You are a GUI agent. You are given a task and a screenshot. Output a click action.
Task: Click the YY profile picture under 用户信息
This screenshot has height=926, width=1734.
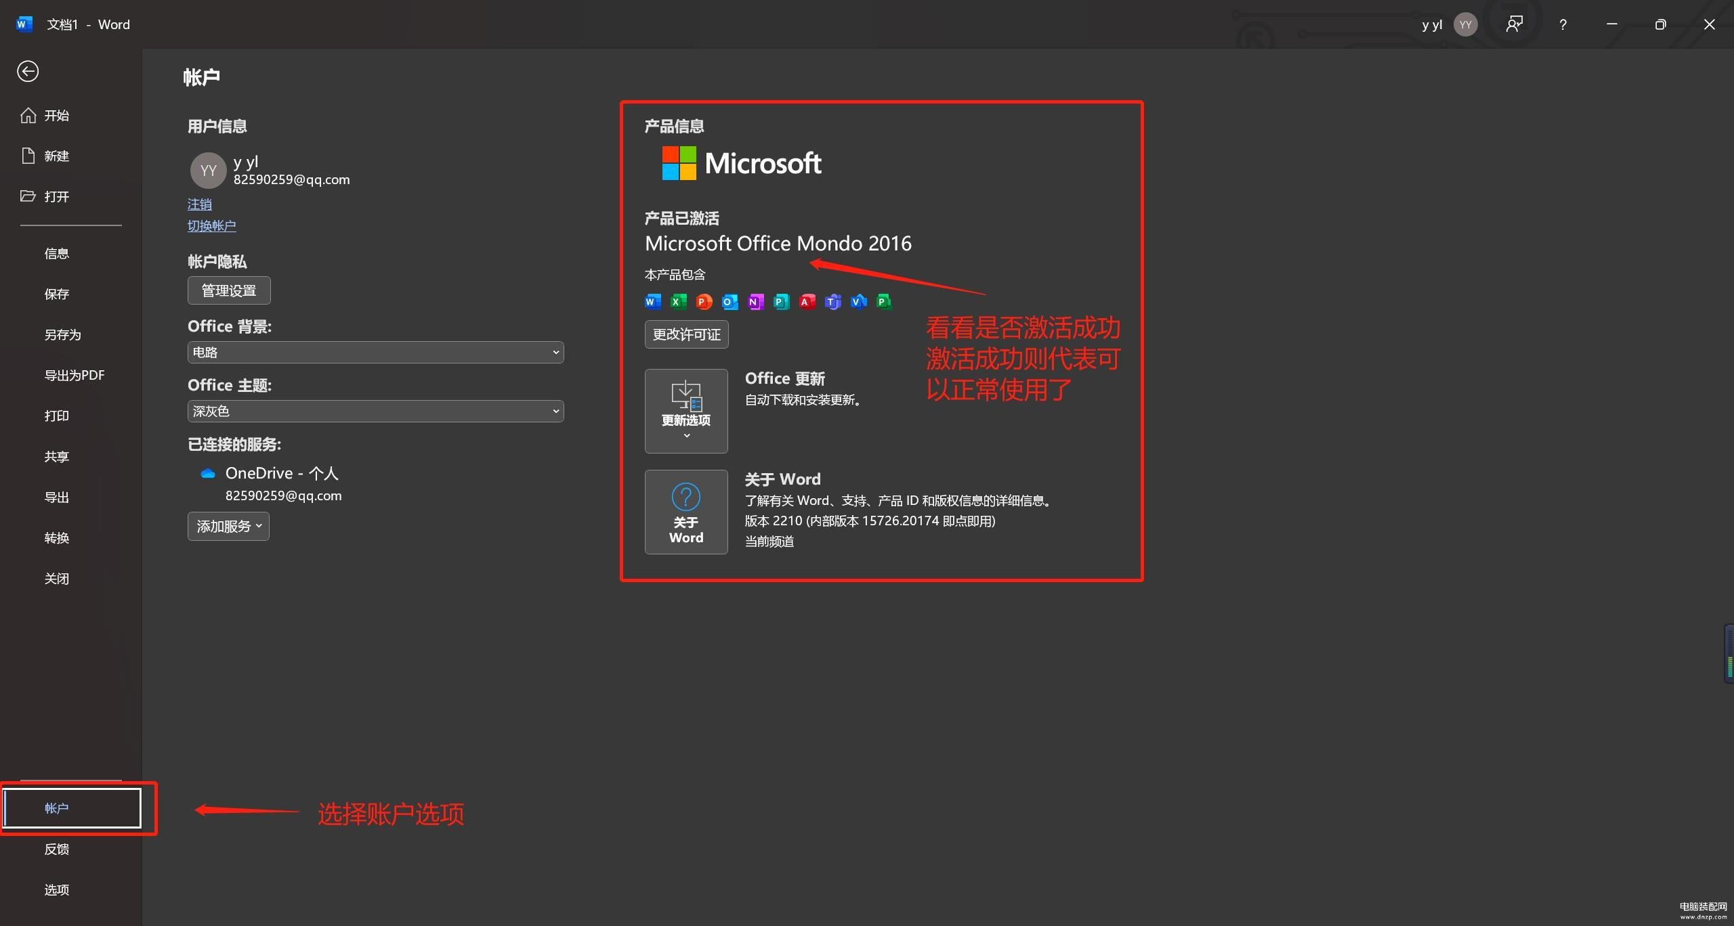(x=209, y=171)
